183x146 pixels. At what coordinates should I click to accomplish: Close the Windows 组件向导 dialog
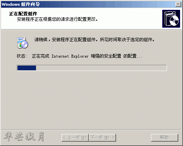point(178,4)
